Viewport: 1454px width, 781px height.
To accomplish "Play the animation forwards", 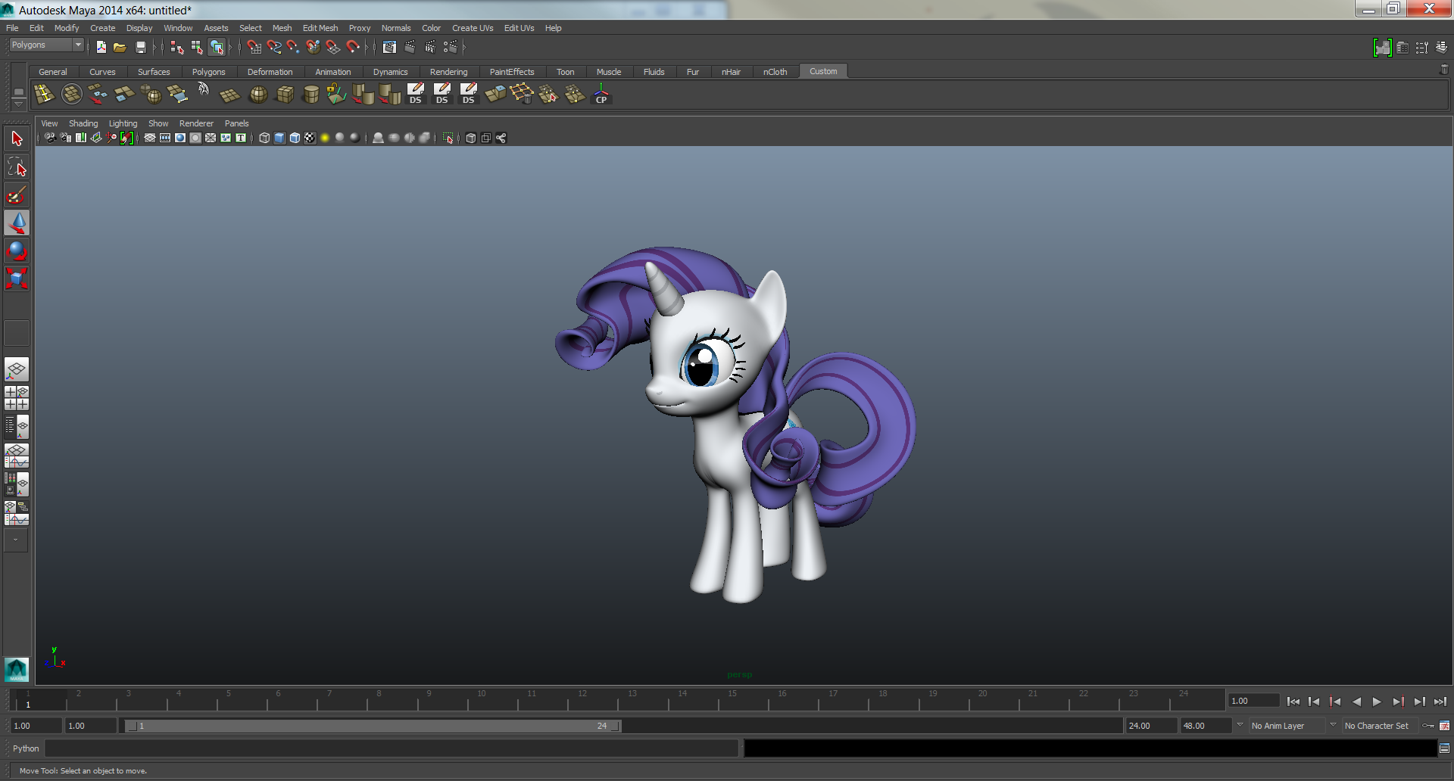I will (1377, 702).
